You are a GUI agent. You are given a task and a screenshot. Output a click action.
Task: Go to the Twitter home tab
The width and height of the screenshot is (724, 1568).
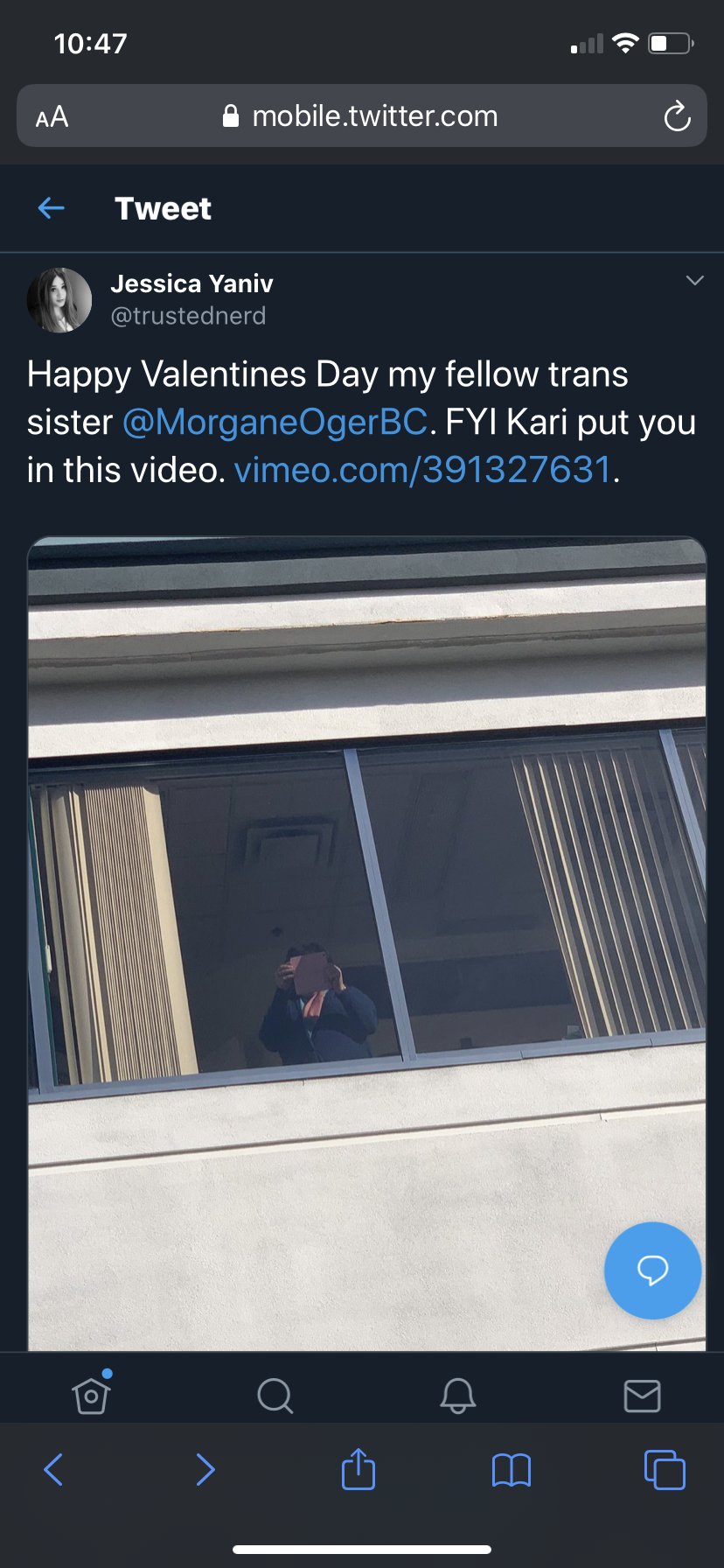pyautogui.click(x=92, y=1395)
